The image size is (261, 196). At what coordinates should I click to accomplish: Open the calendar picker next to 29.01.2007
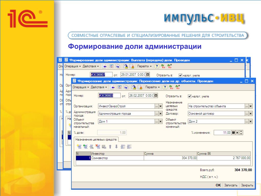point(148,75)
